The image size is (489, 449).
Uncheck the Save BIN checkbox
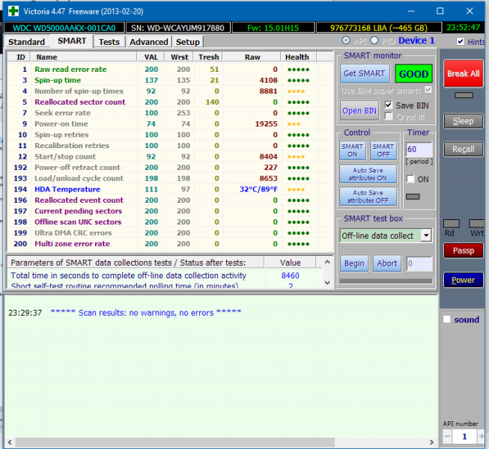[x=388, y=105]
